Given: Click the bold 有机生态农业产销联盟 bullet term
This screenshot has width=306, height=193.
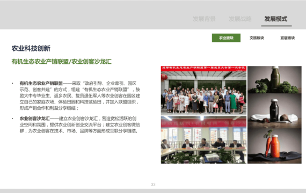Looking at the screenshot, I should click(41, 84).
